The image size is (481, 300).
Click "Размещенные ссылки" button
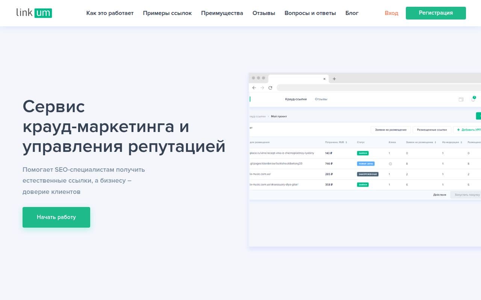(432, 130)
